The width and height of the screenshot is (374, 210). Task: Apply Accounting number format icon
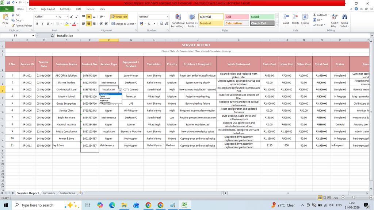[x=142, y=24]
